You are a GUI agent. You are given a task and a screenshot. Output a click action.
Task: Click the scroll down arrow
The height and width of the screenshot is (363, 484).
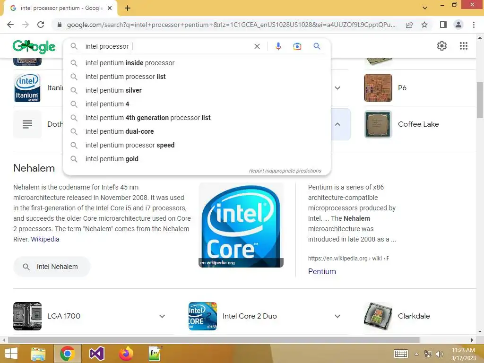[x=480, y=332]
